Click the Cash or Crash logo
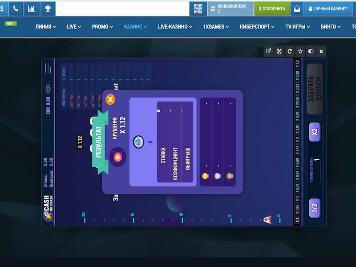This screenshot has height=267, width=356. pyautogui.click(x=48, y=208)
